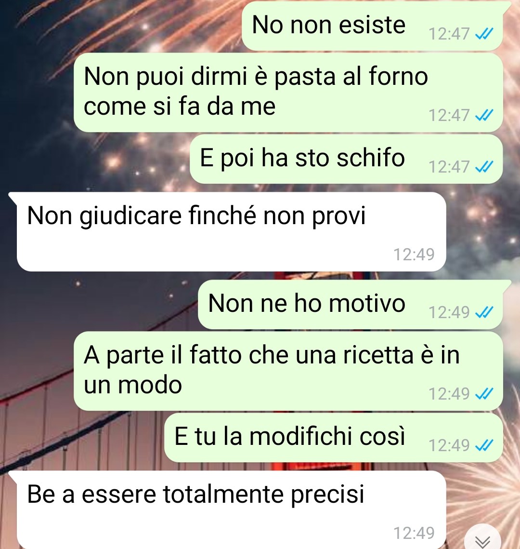Select the 'E tu la modifichi così' text
This screenshot has height=549, width=520.
(x=290, y=436)
